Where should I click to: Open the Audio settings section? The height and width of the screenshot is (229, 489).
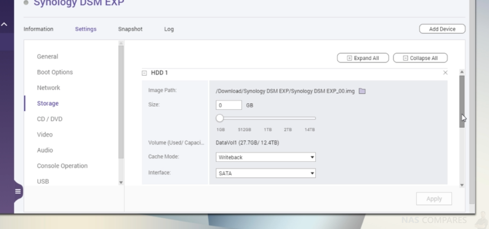point(45,150)
